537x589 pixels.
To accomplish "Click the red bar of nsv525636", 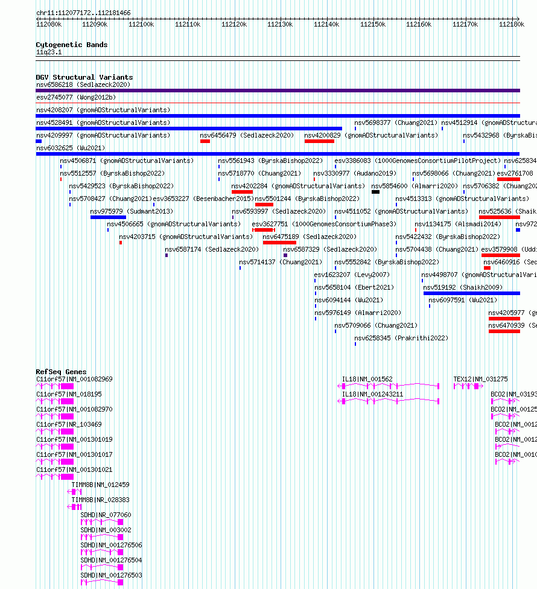I will click(x=500, y=217).
